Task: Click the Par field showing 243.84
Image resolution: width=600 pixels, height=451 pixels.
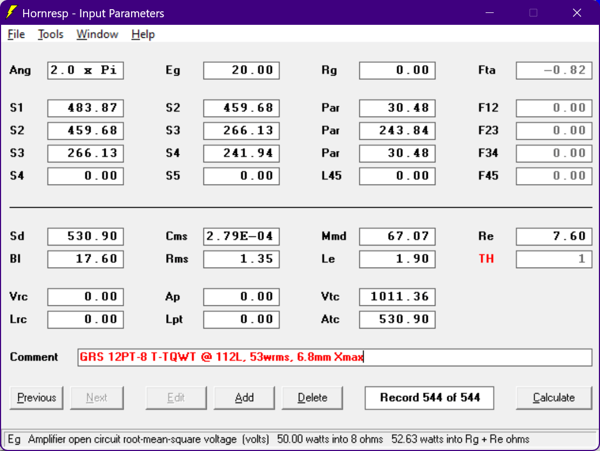Action: coord(397,131)
